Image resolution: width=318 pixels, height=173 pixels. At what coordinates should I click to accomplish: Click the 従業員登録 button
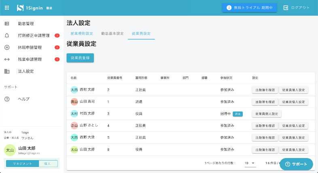coord(80,58)
